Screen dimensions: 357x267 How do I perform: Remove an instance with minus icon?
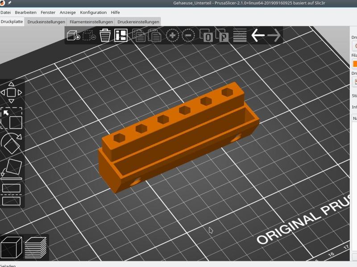pos(188,35)
